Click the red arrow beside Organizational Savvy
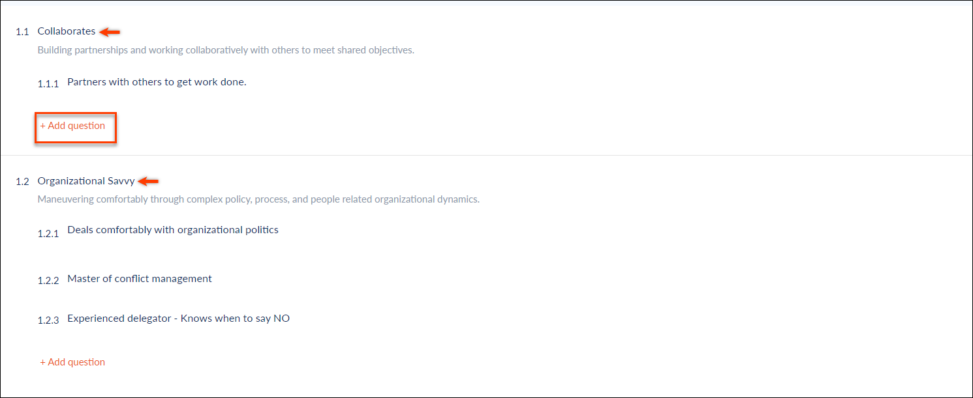Viewport: 973px width, 398px height. click(149, 181)
